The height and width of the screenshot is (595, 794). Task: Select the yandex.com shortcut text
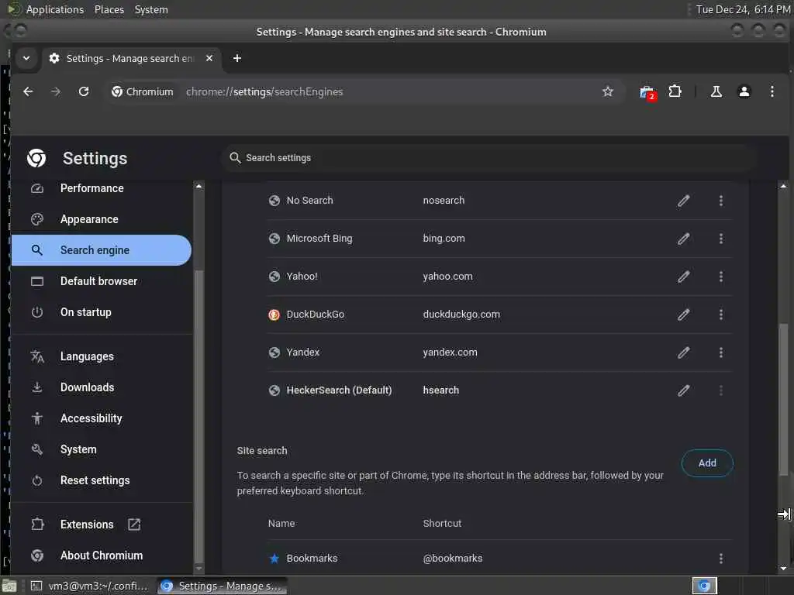click(451, 353)
